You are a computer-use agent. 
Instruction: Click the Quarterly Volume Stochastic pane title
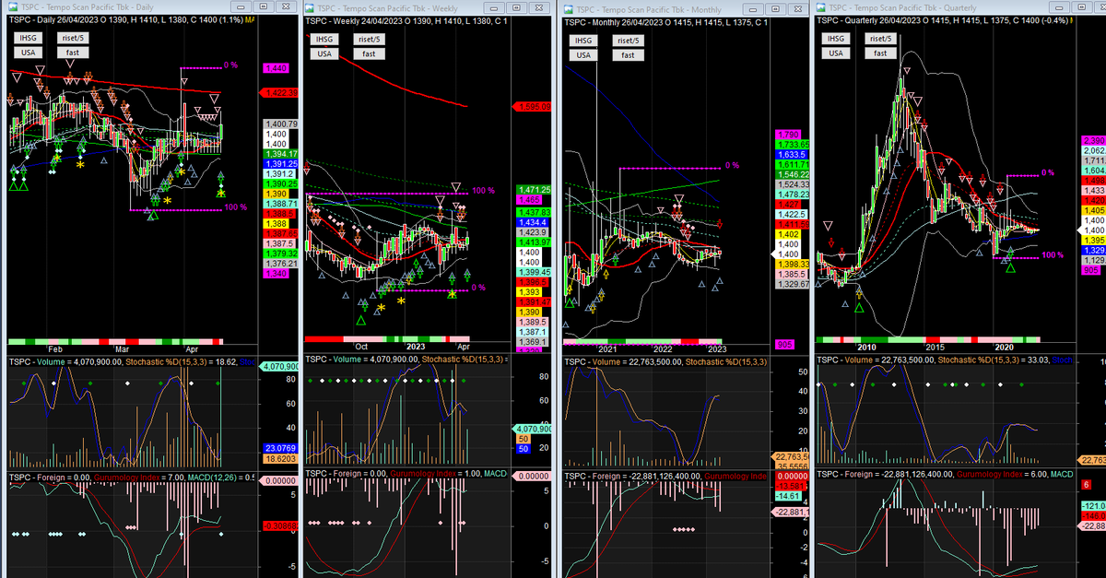pyautogui.click(x=944, y=359)
